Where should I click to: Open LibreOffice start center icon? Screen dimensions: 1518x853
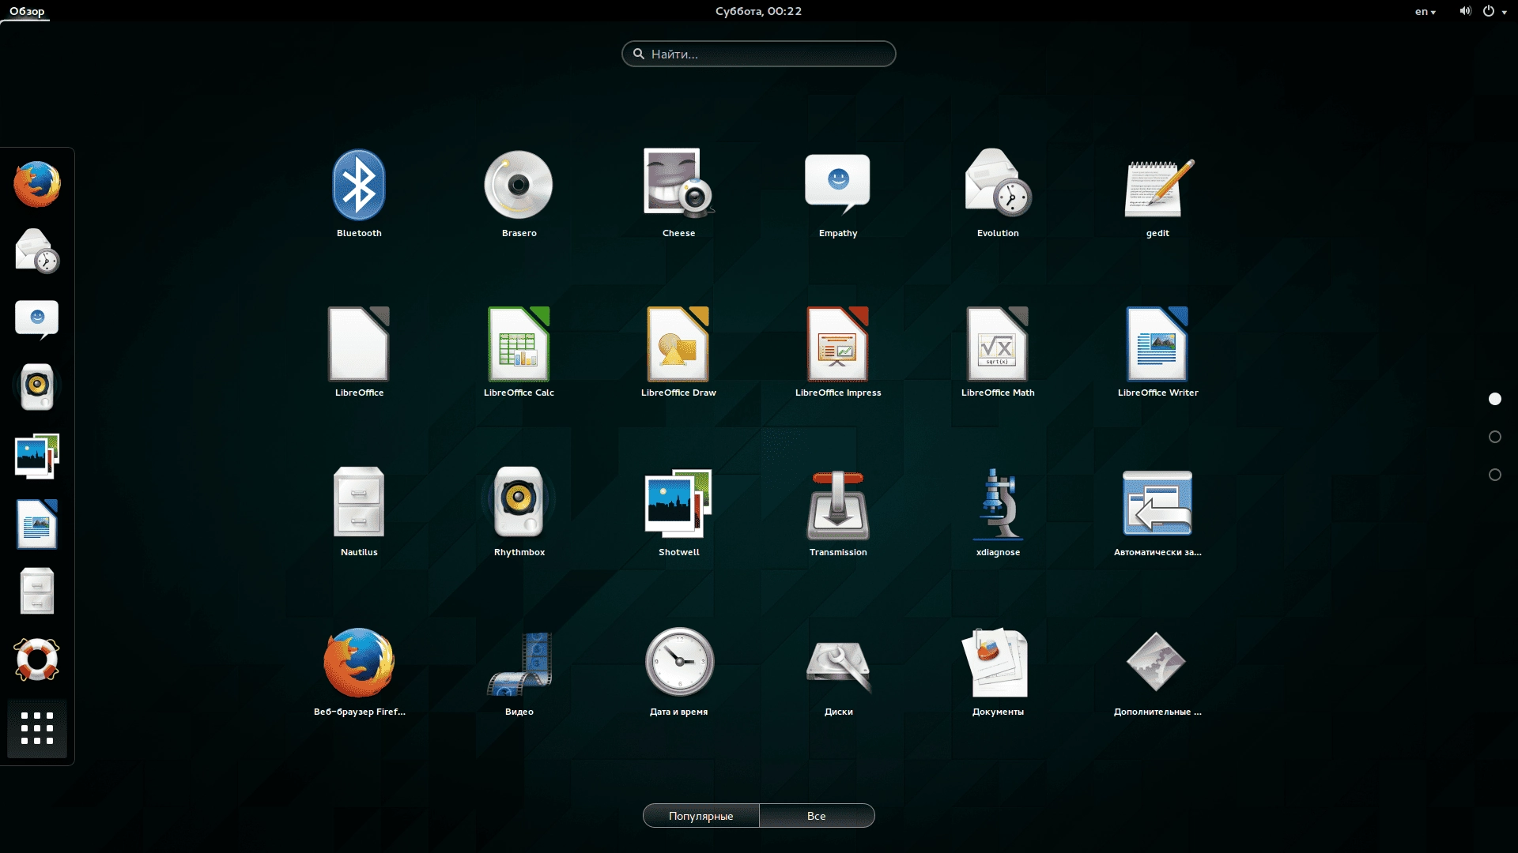(x=359, y=344)
